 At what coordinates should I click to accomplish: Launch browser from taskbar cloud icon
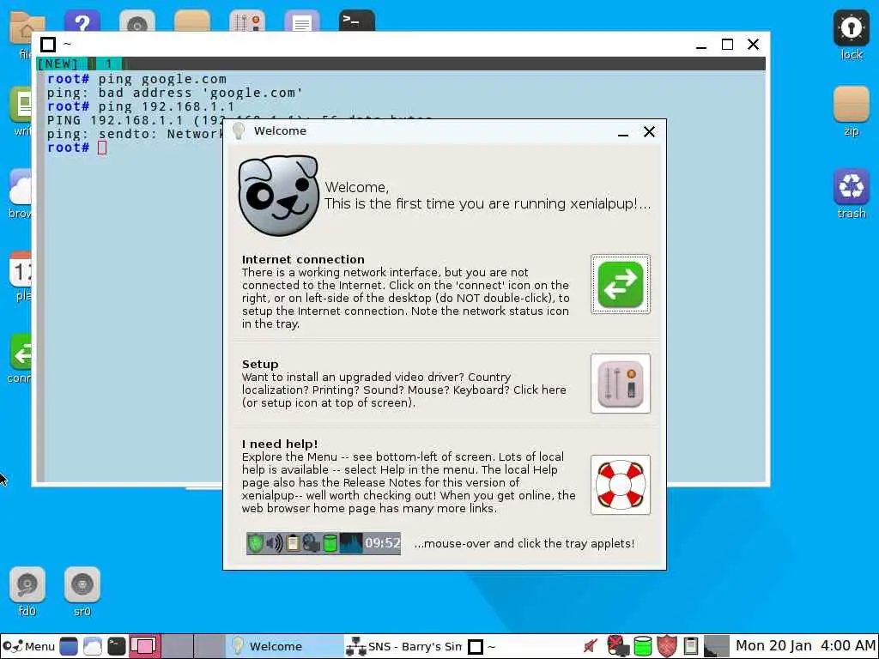tap(93, 646)
